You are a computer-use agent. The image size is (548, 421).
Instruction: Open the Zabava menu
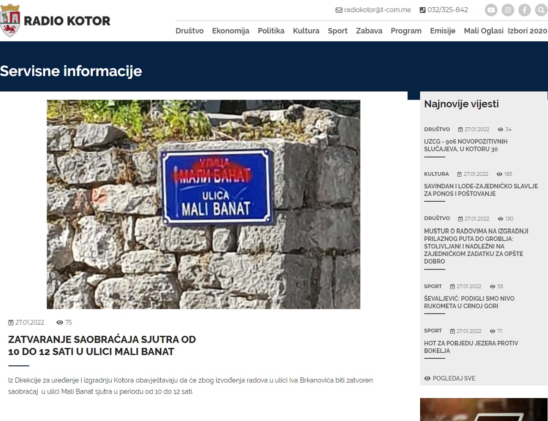369,31
